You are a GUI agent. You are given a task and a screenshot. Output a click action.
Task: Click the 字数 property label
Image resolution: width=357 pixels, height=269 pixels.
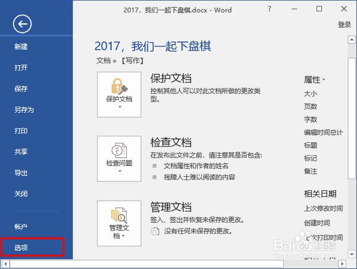tap(311, 120)
